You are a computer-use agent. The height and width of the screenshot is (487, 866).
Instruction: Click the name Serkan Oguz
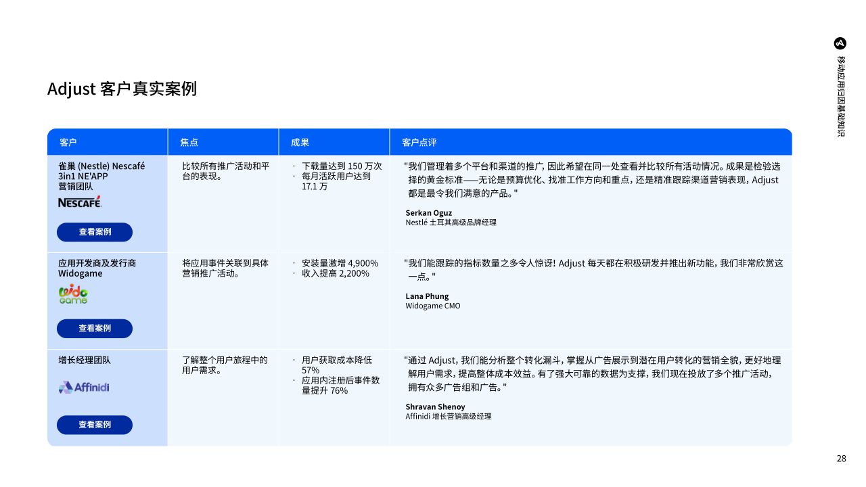coord(429,212)
